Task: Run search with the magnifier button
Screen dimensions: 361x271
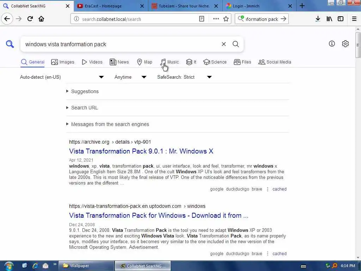Action: (236, 44)
